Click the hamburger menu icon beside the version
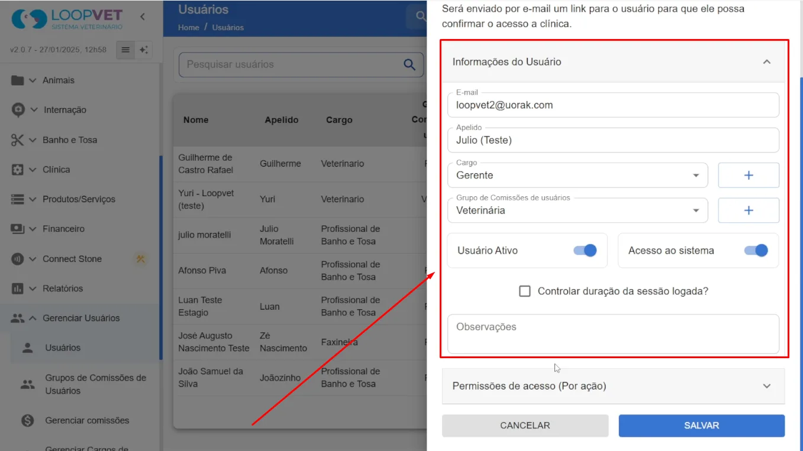Viewport: 803px width, 451px height. [x=125, y=50]
